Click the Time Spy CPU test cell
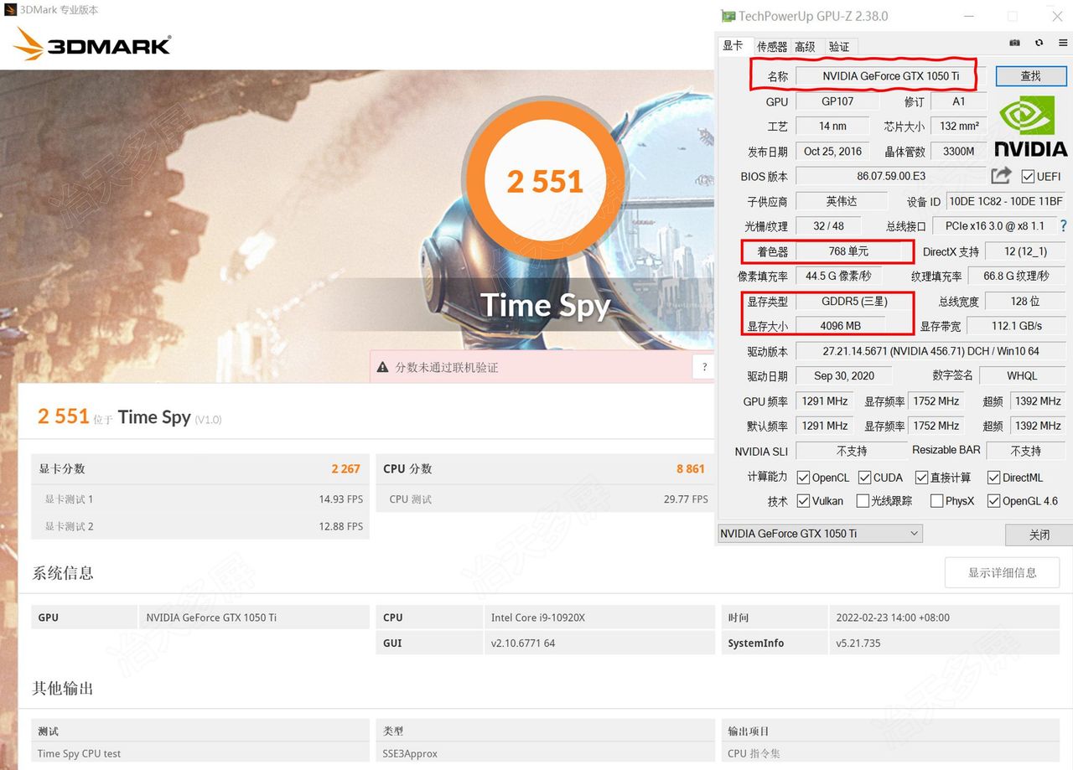The height and width of the screenshot is (770, 1073). pos(200,753)
